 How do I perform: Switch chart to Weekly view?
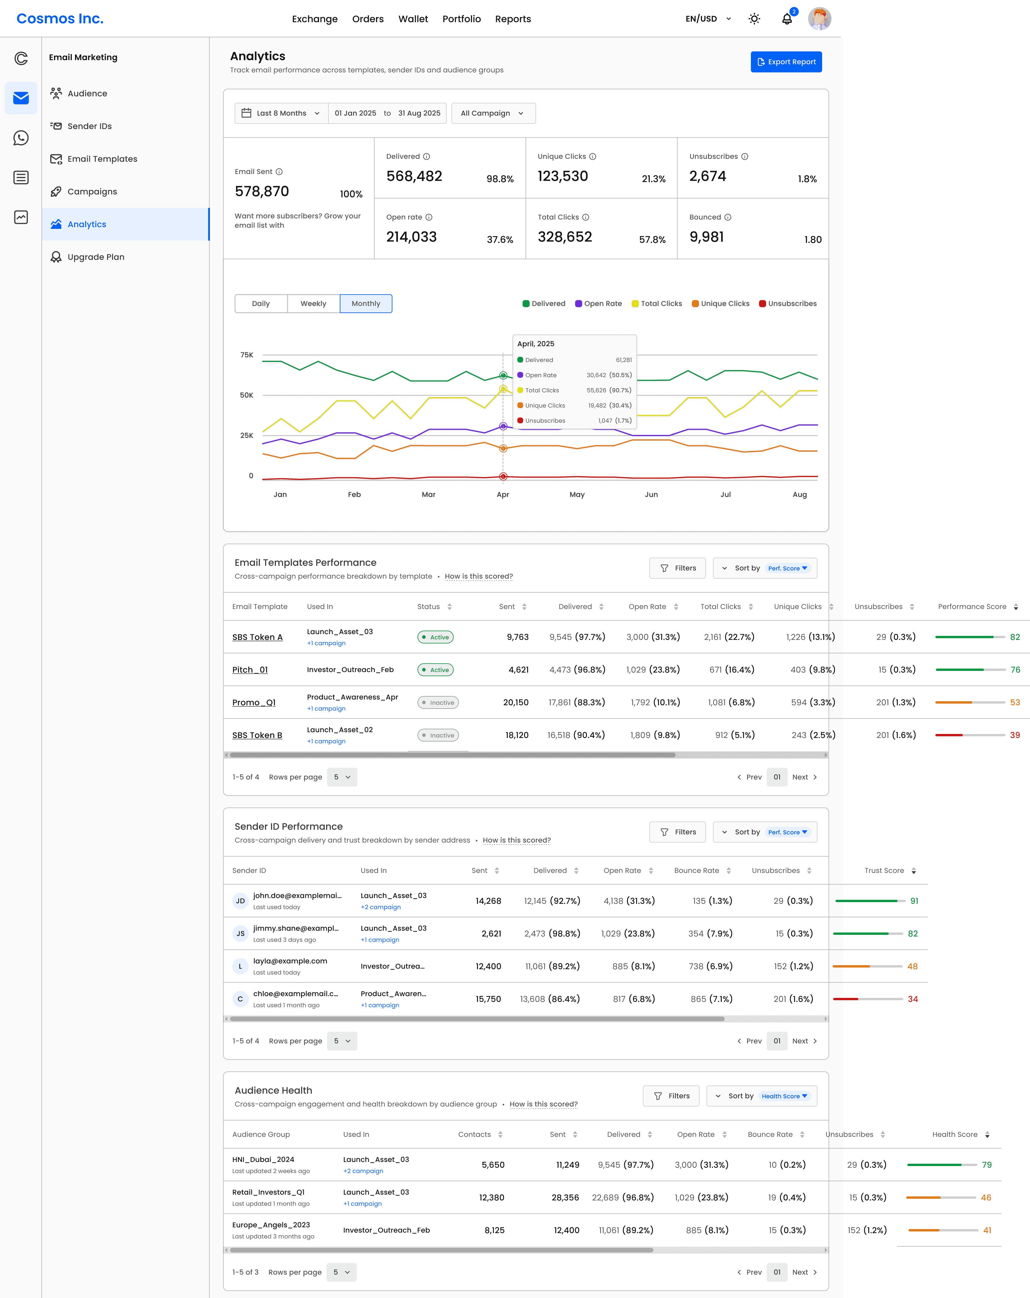pos(314,303)
